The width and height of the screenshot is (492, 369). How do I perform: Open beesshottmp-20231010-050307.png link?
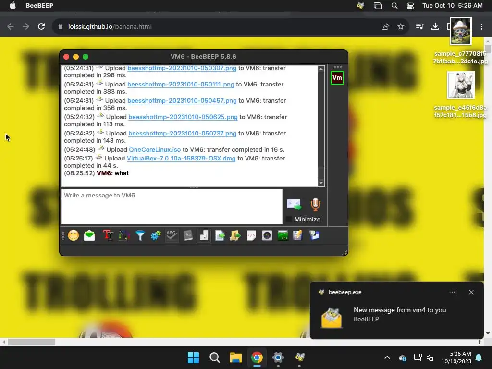tap(182, 68)
